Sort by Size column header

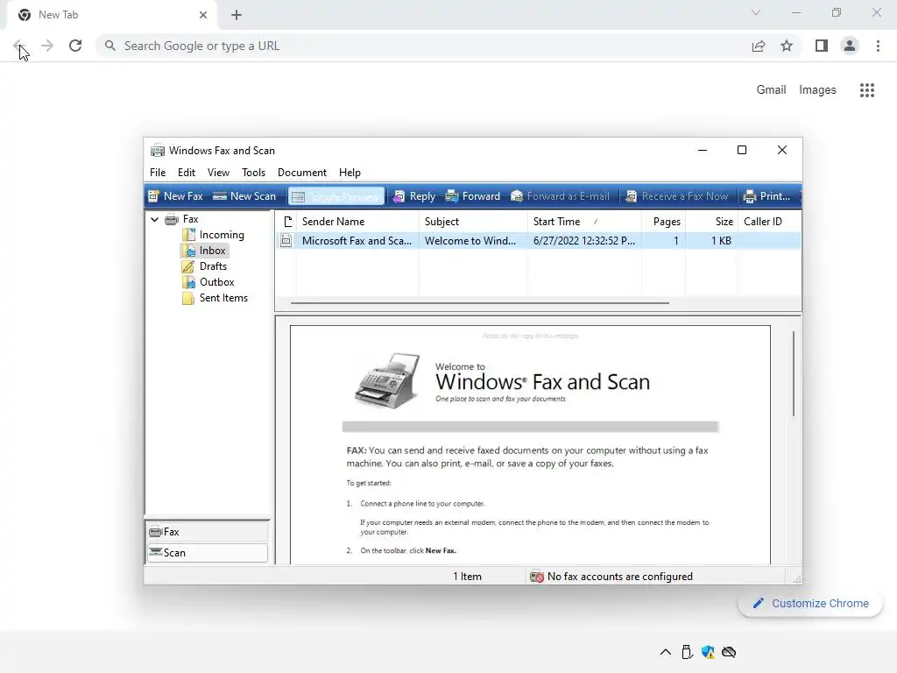(711, 222)
